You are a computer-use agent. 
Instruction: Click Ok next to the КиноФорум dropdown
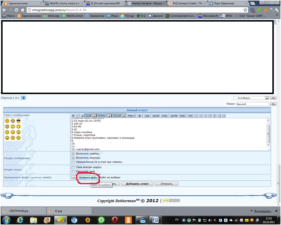(x=273, y=98)
